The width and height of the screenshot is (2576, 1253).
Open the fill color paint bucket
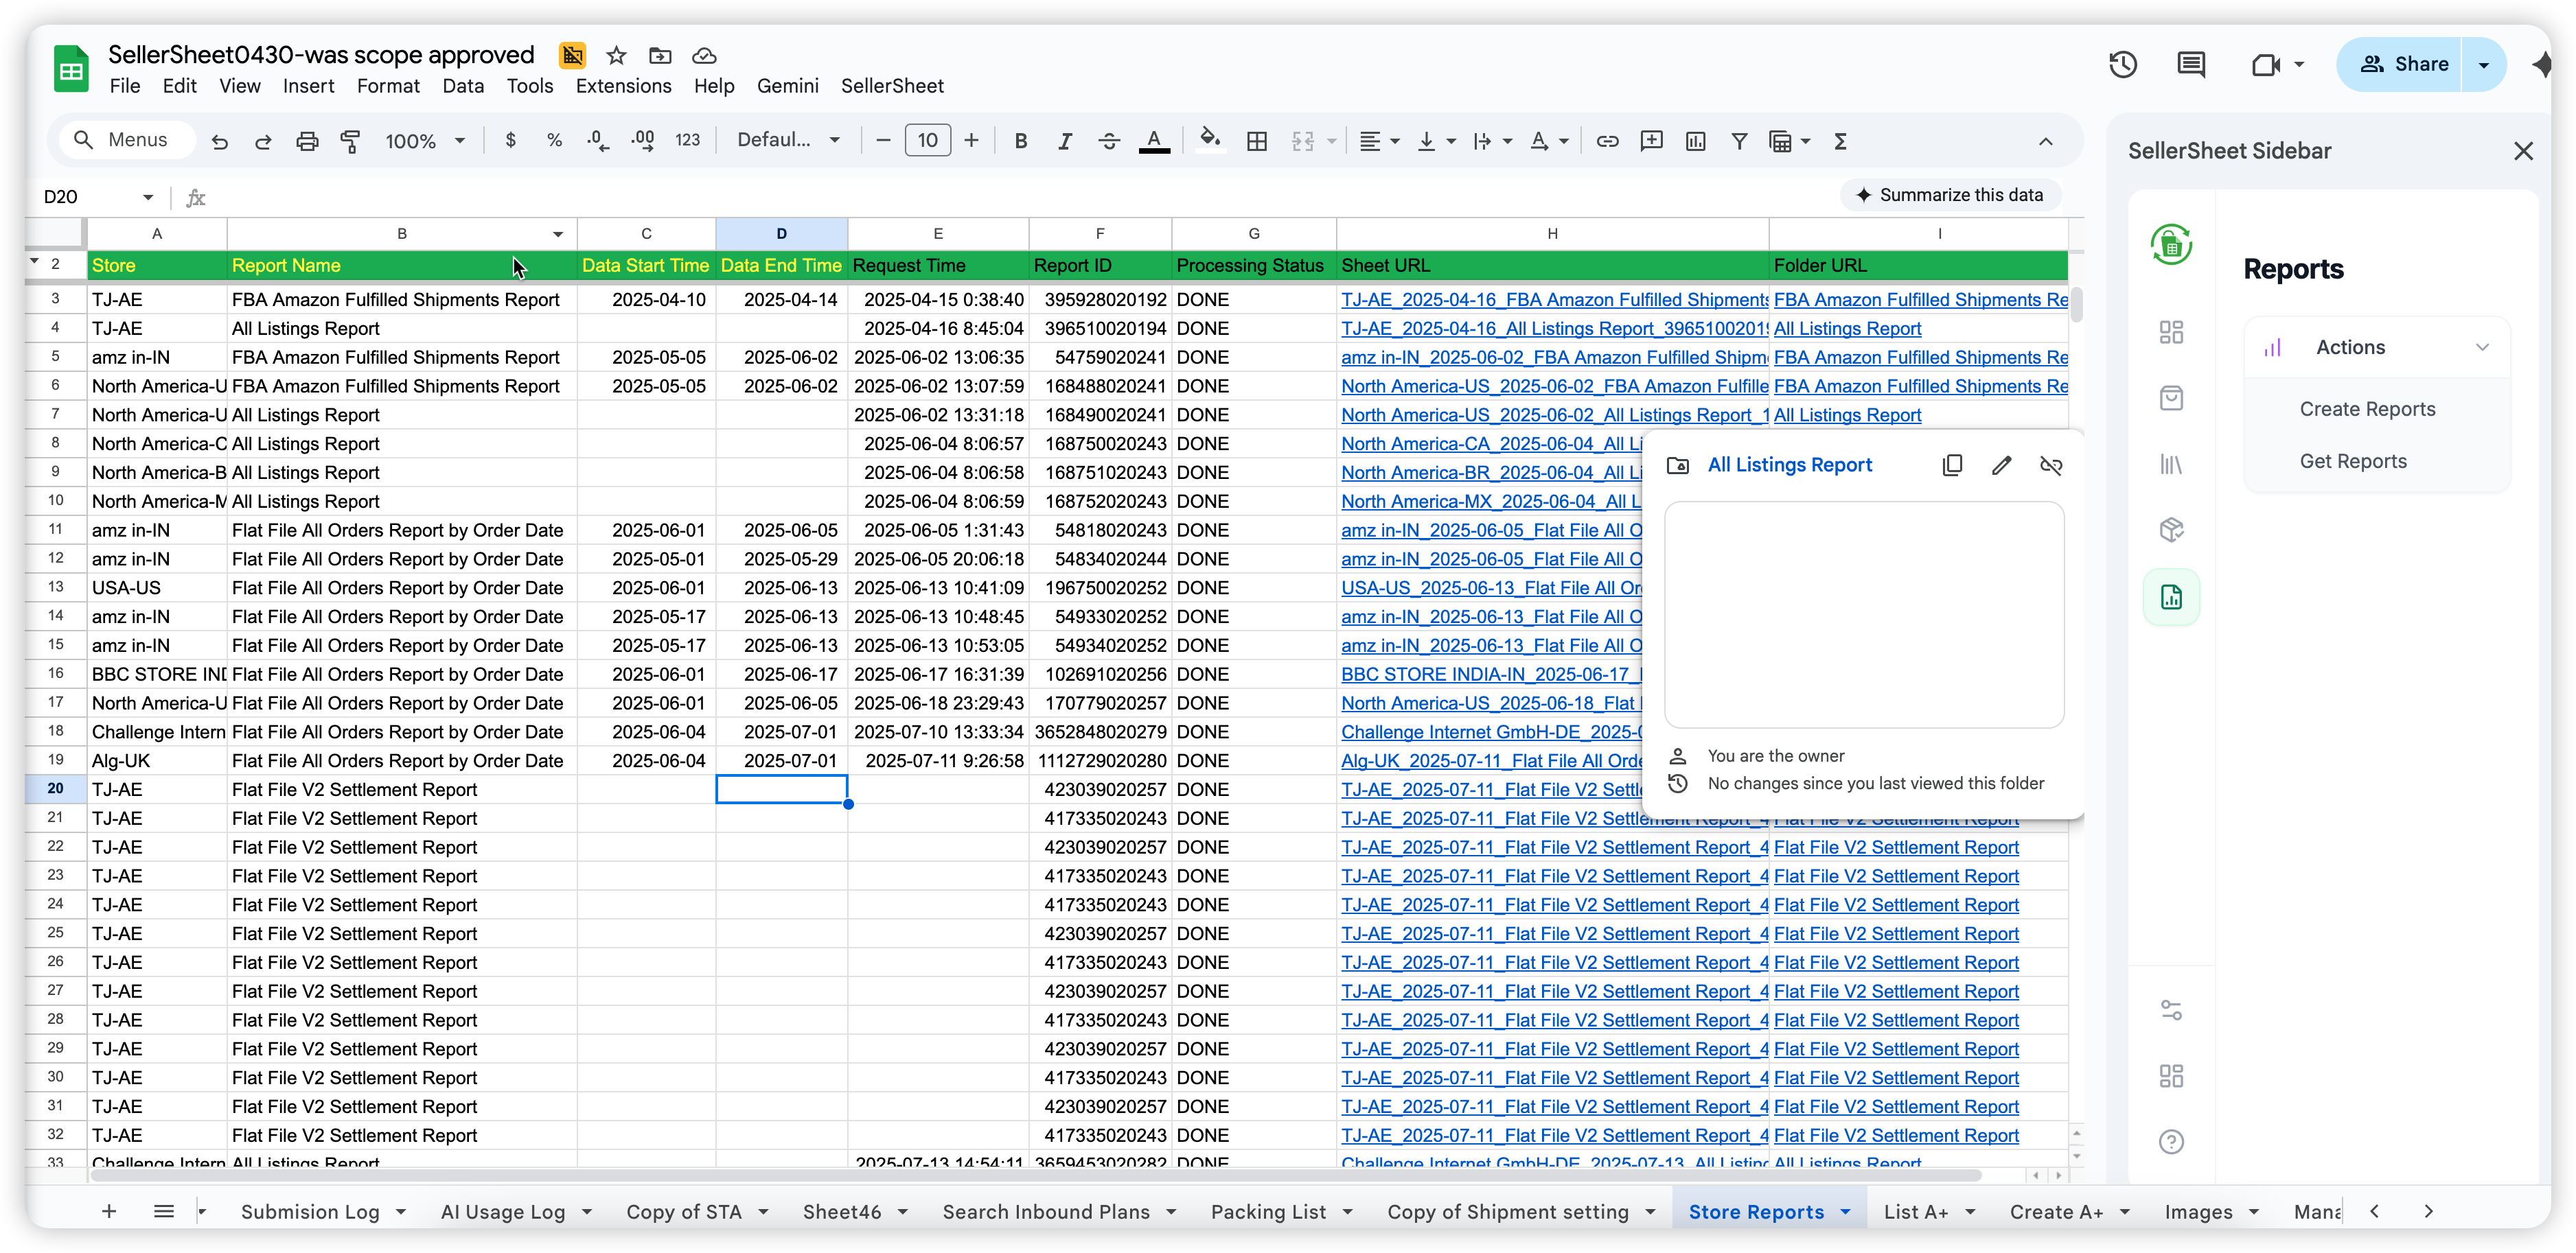[1210, 140]
